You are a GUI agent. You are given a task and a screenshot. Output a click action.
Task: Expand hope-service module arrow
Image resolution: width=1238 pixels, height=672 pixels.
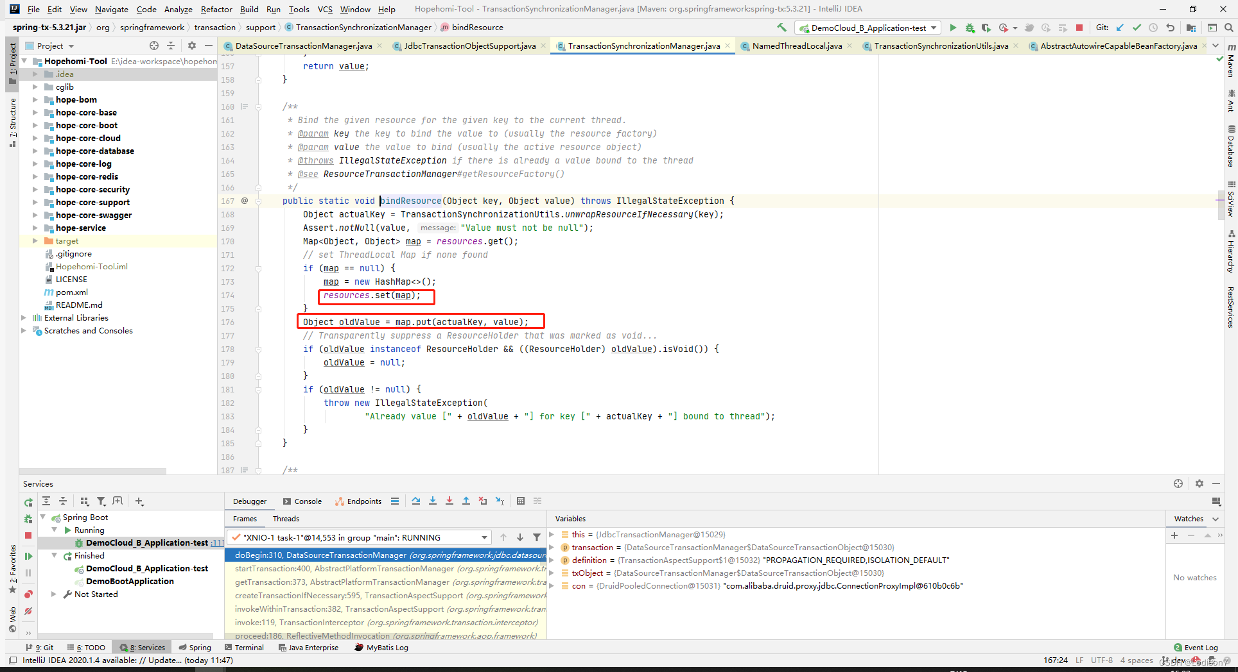(35, 228)
